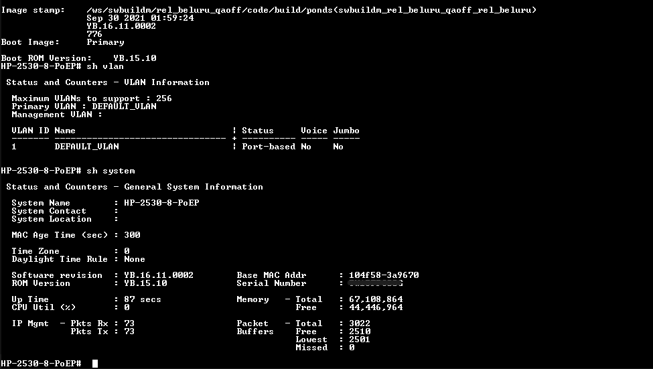Click the blinking cursor at the bottom prompt
The height and width of the screenshot is (369, 653).
pos(95,364)
